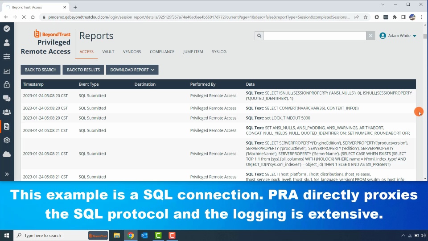Open the Management gear sidebar icon
Screen dimensions: 428x241
click(7, 140)
